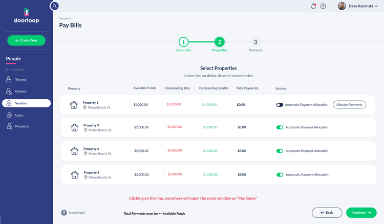384x224 pixels.
Task: Open the Create New menu
Action: tap(26, 40)
